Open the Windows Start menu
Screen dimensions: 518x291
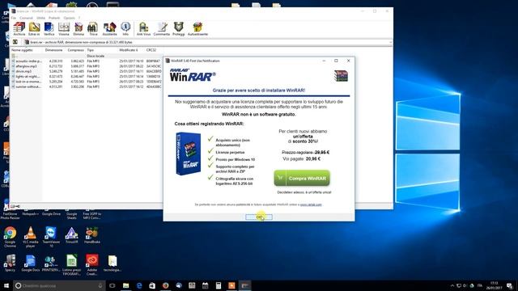click(x=6, y=285)
